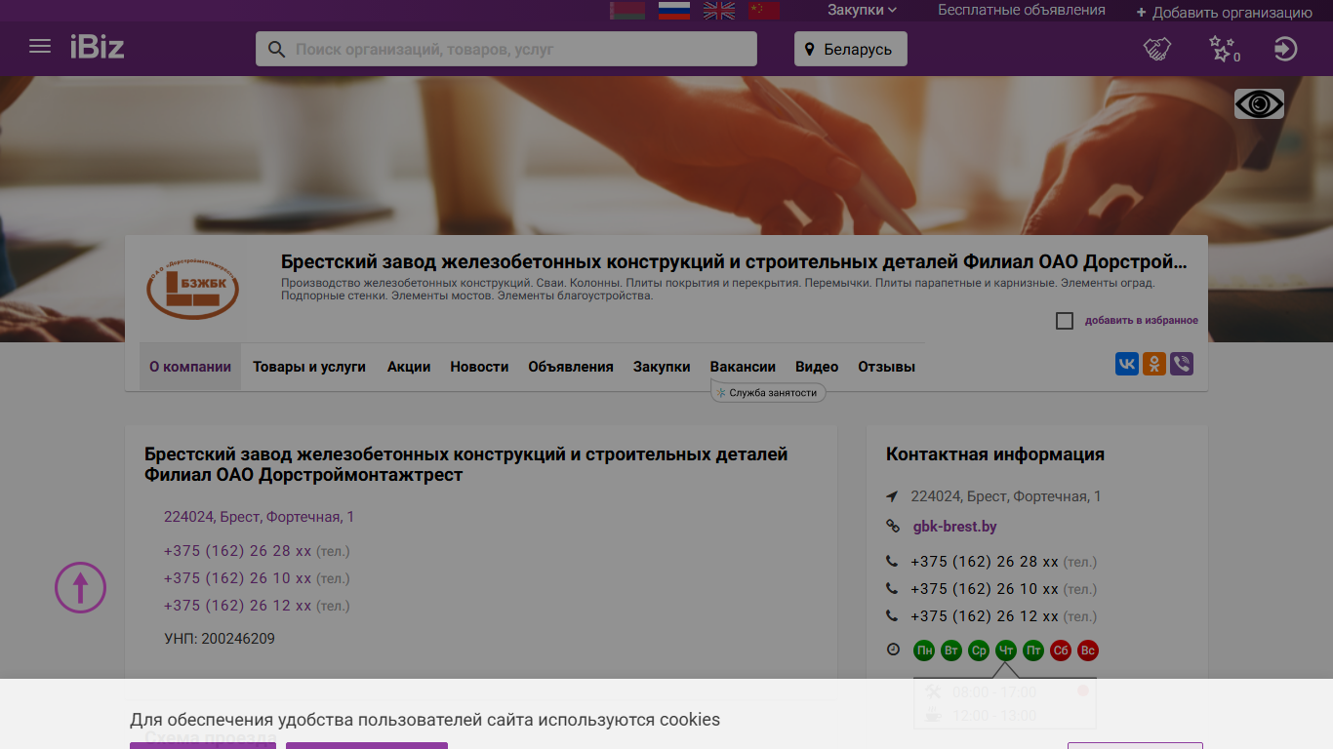Open the VK social link
1333x749 pixels.
tap(1127, 365)
